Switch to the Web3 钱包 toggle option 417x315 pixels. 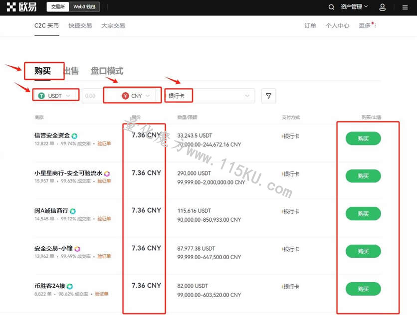coord(84,6)
